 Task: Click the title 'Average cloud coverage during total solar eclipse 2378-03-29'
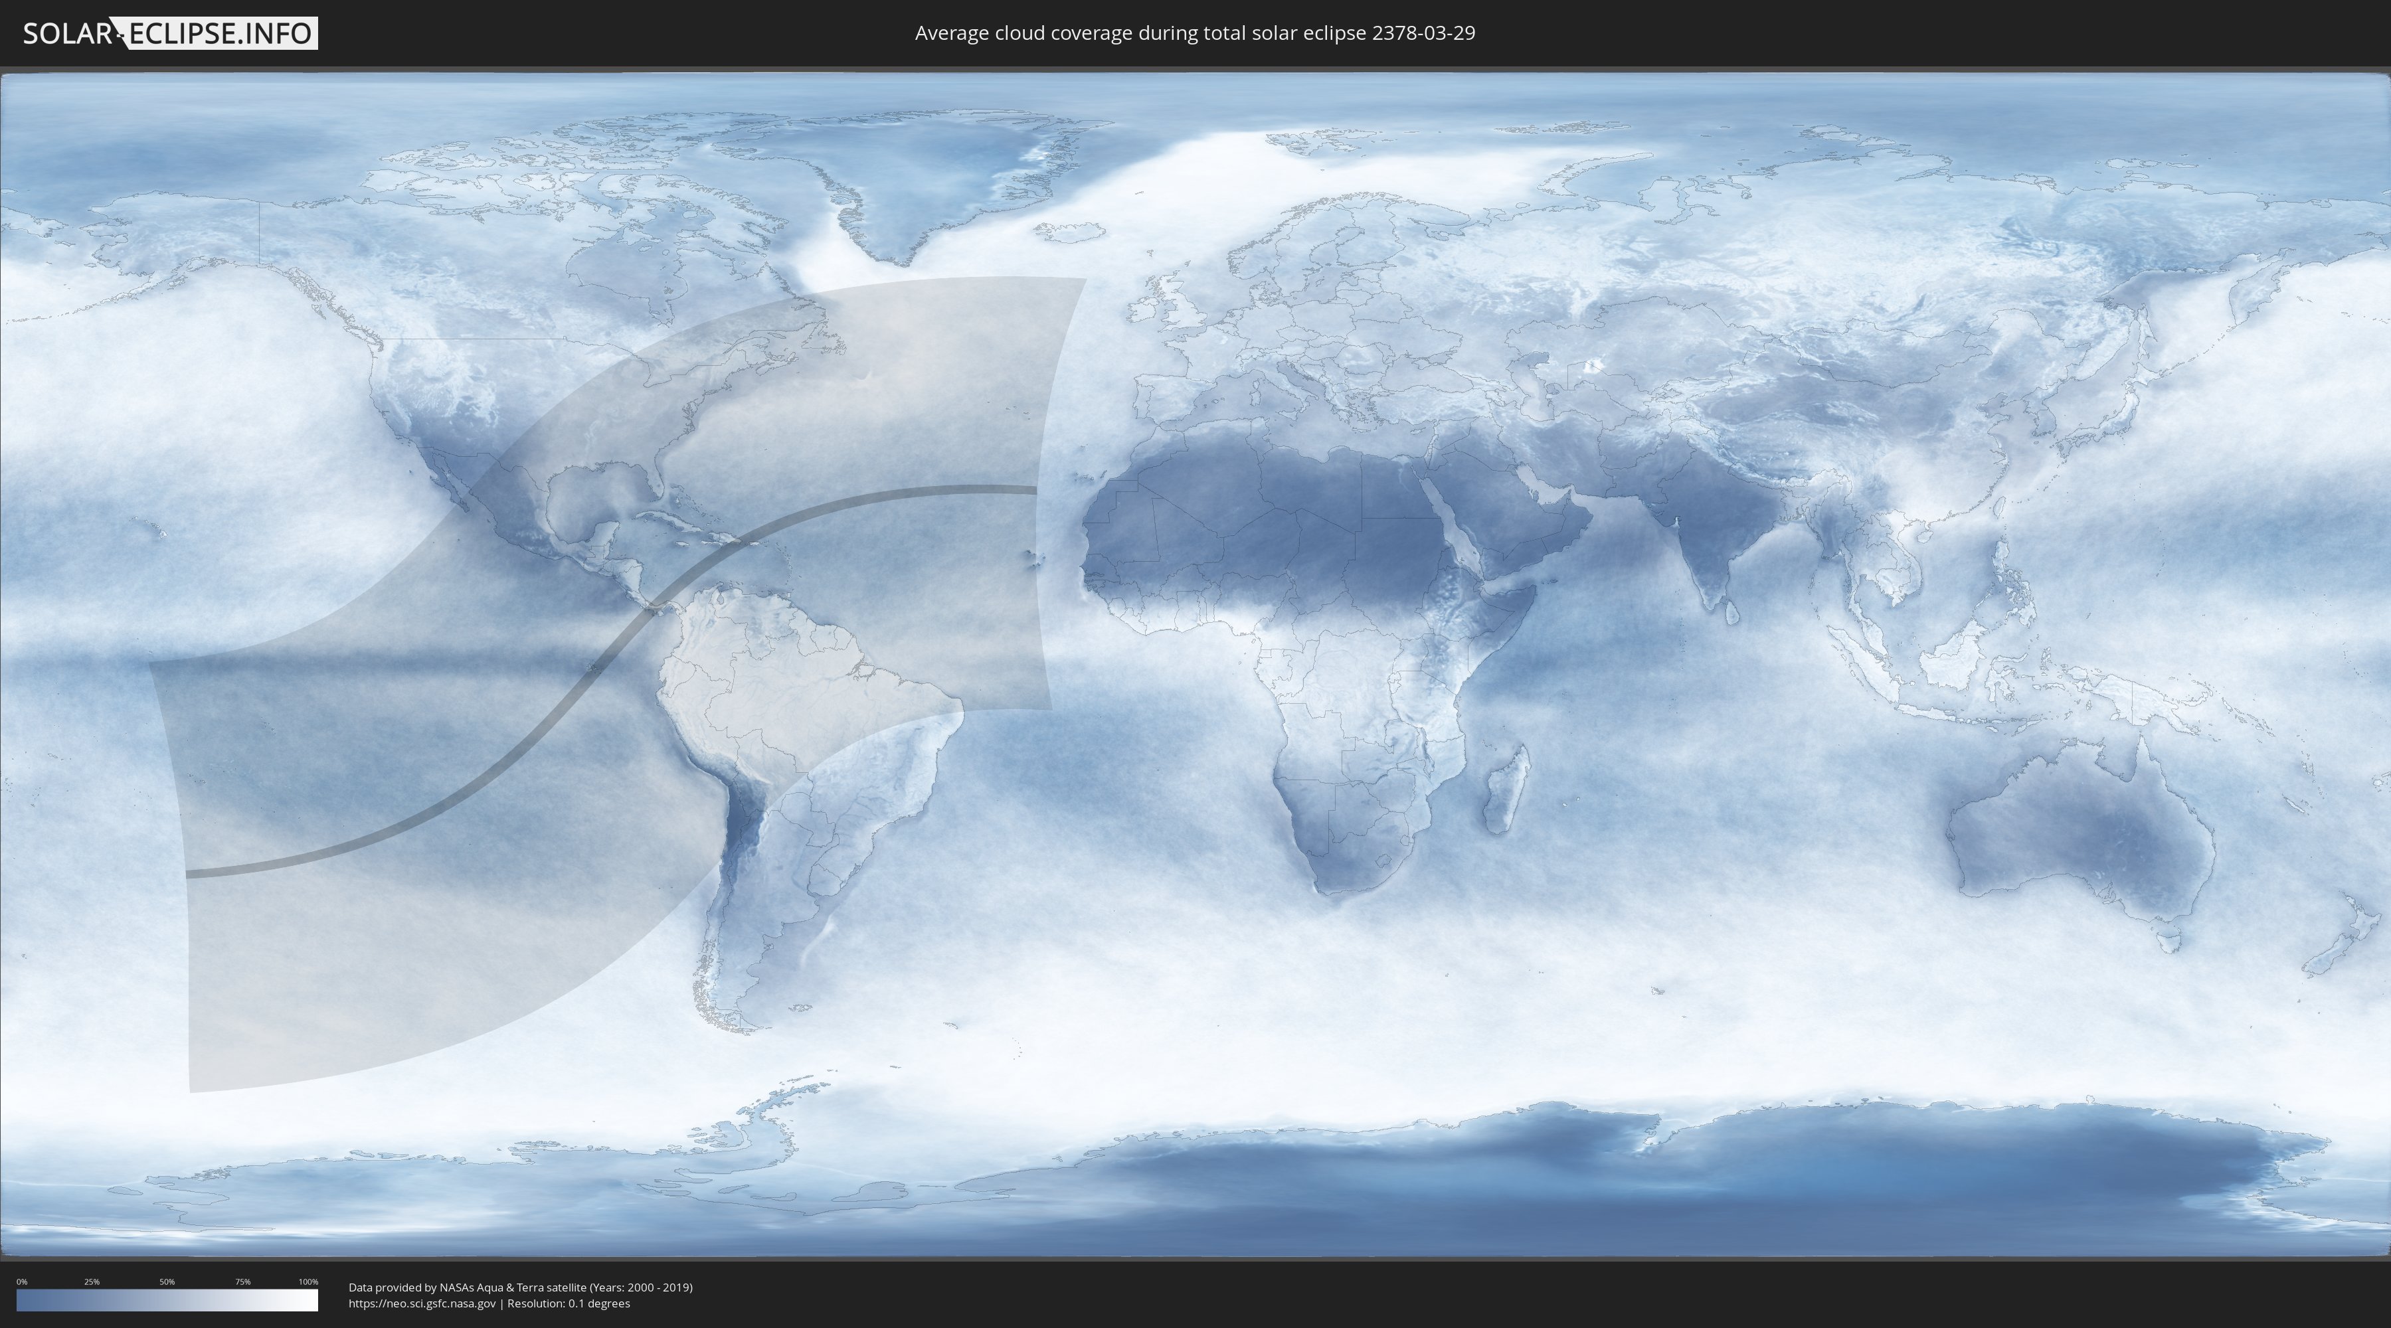click(x=1195, y=33)
